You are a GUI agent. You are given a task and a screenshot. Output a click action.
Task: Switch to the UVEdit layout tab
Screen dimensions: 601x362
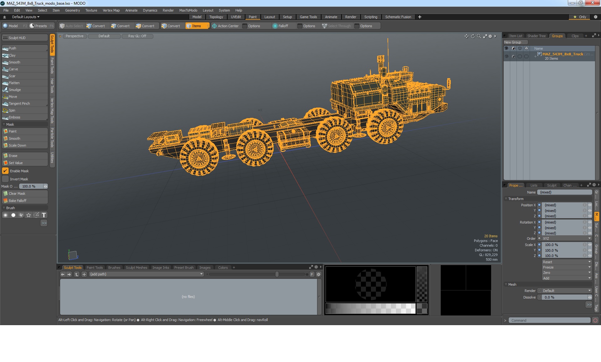coord(236,17)
